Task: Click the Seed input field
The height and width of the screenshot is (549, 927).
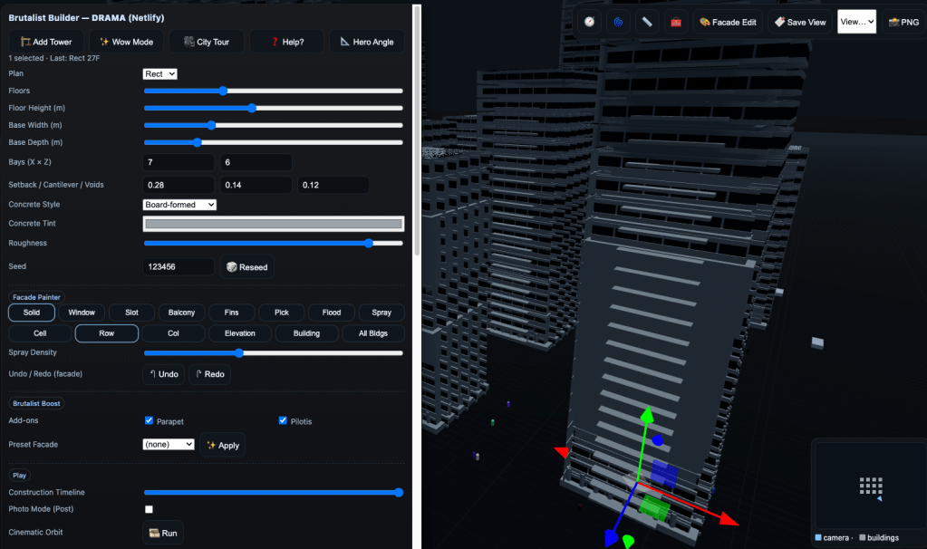Action: (179, 267)
